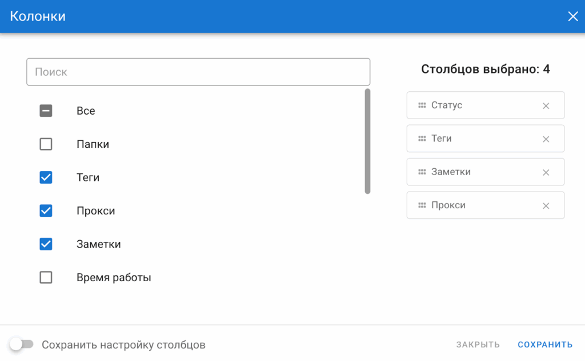Enable the Время работы checkbox
The height and width of the screenshot is (361, 585).
tap(46, 278)
